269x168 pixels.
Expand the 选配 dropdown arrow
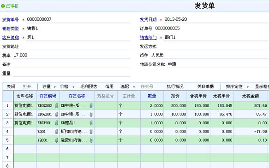(x=134, y=87)
